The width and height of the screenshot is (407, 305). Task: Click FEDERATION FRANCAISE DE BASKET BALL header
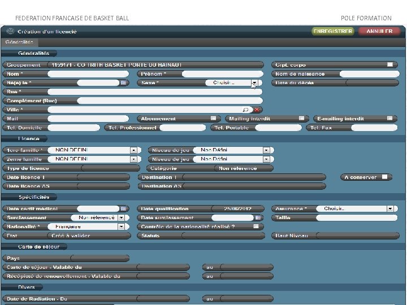tap(72, 18)
